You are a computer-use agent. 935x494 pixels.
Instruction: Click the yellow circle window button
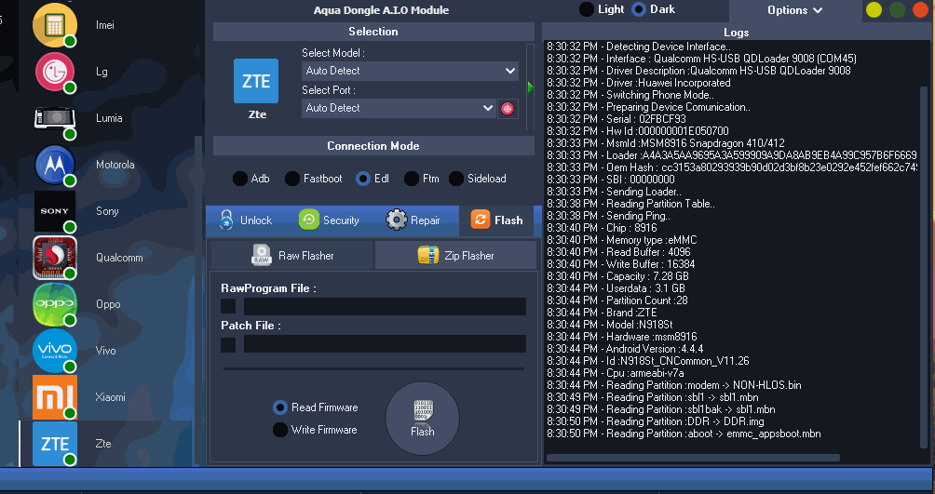pyautogui.click(x=874, y=10)
